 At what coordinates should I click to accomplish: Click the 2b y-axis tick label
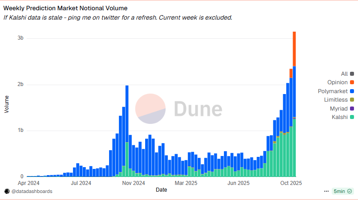pos(20,84)
